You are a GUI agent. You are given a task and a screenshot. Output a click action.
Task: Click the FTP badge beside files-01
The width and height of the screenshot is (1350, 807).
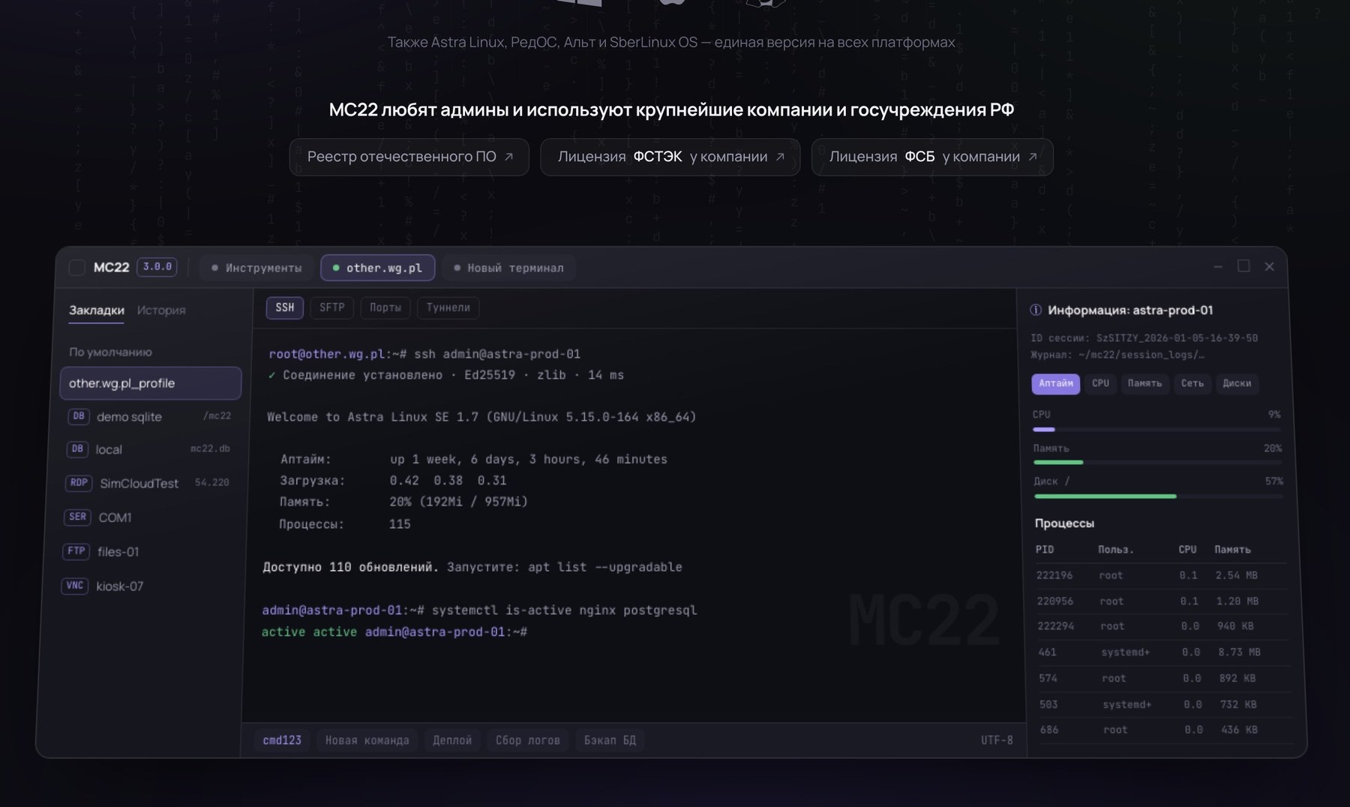pyautogui.click(x=76, y=551)
